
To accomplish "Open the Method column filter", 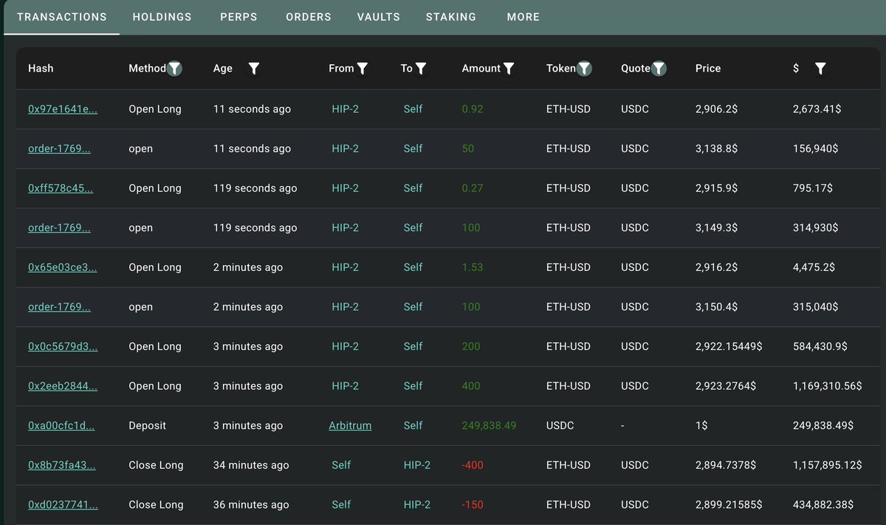I will pos(174,68).
